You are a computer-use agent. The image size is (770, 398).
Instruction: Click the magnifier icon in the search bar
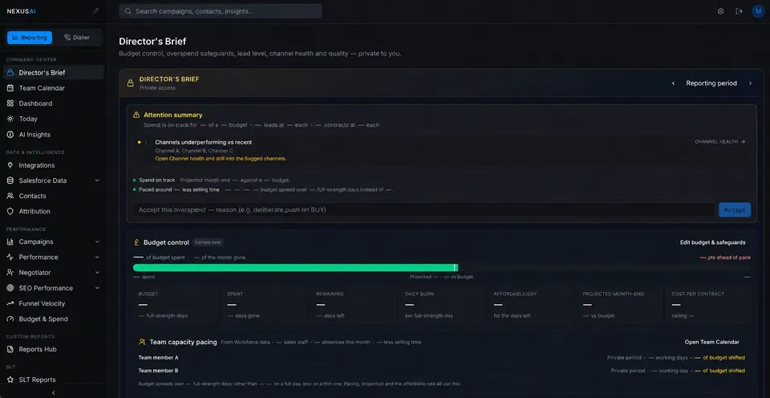pyautogui.click(x=128, y=10)
